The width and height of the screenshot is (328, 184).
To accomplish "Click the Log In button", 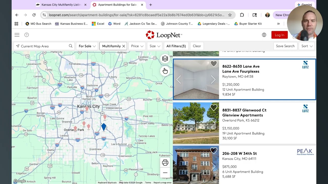I will pyautogui.click(x=279, y=35).
